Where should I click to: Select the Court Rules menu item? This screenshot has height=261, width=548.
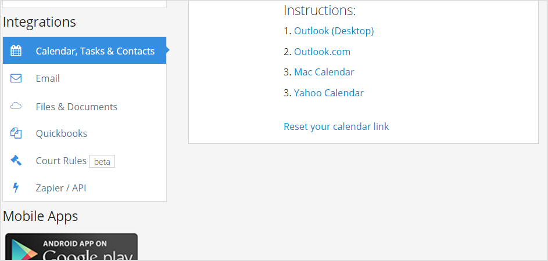click(61, 161)
